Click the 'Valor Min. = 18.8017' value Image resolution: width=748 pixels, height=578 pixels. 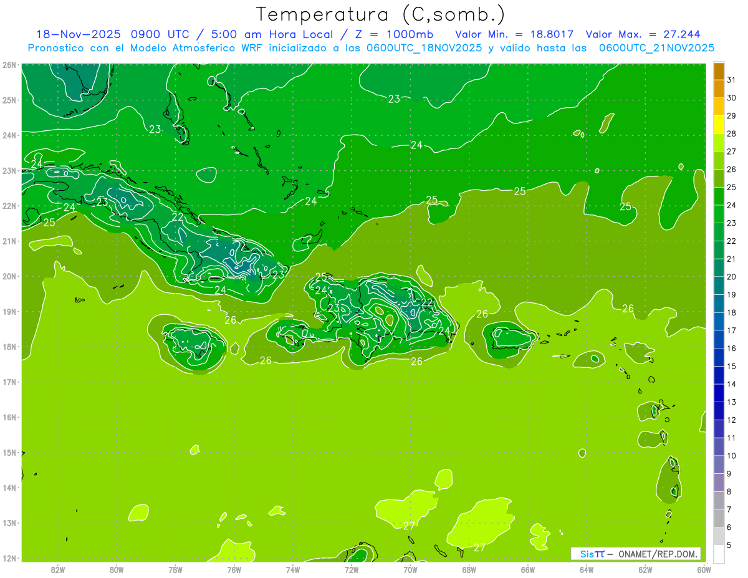pyautogui.click(x=514, y=34)
